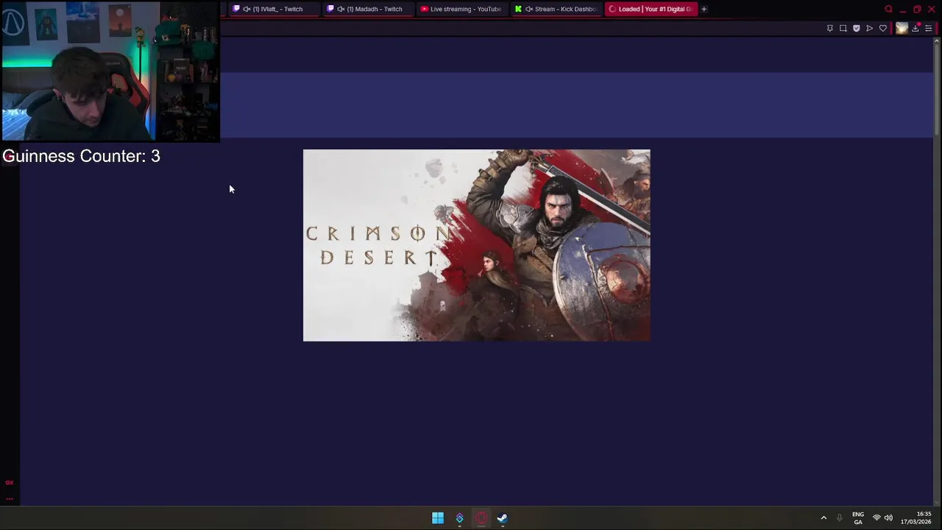
Task: Open the profile avatar in the toolbar
Action: point(902,28)
